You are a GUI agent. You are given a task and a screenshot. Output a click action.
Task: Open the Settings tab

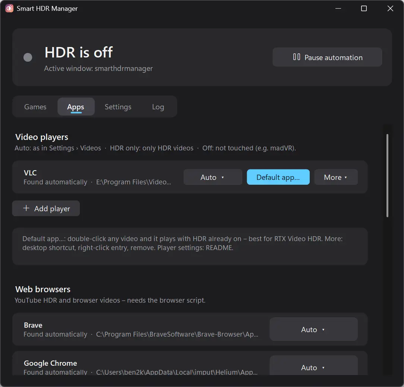tap(118, 107)
